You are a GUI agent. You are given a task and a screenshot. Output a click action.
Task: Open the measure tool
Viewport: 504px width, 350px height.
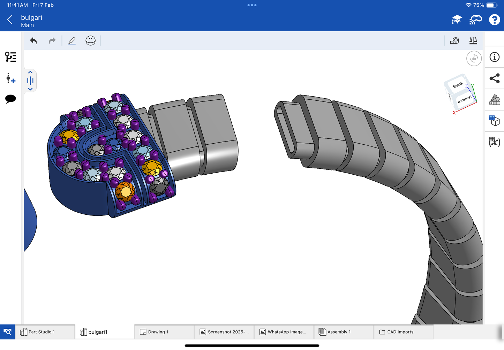(x=454, y=41)
